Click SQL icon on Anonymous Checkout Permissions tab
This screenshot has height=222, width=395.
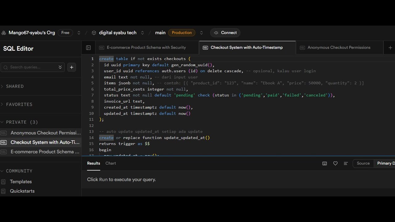coord(302,48)
